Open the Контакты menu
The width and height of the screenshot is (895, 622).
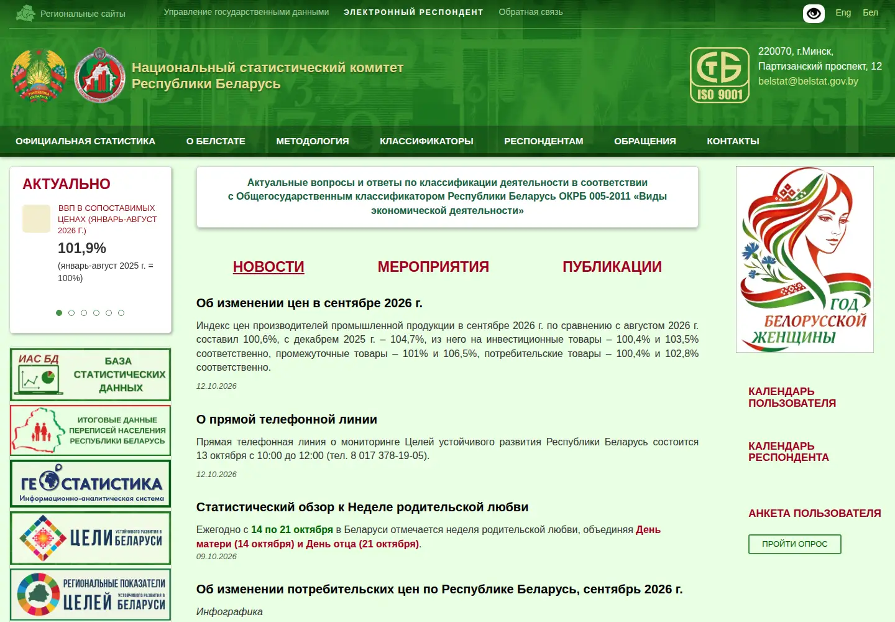point(733,141)
